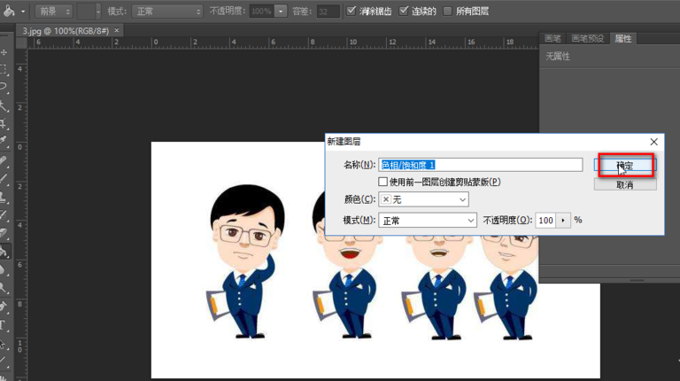Select the Move tool in the toolbox
The image size is (680, 381).
coord(4,51)
